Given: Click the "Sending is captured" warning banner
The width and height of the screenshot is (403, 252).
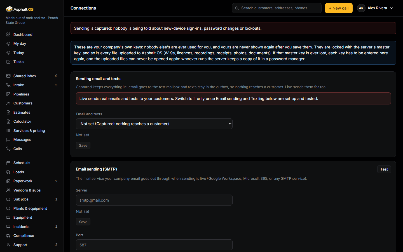Looking at the screenshot, I should (233, 28).
